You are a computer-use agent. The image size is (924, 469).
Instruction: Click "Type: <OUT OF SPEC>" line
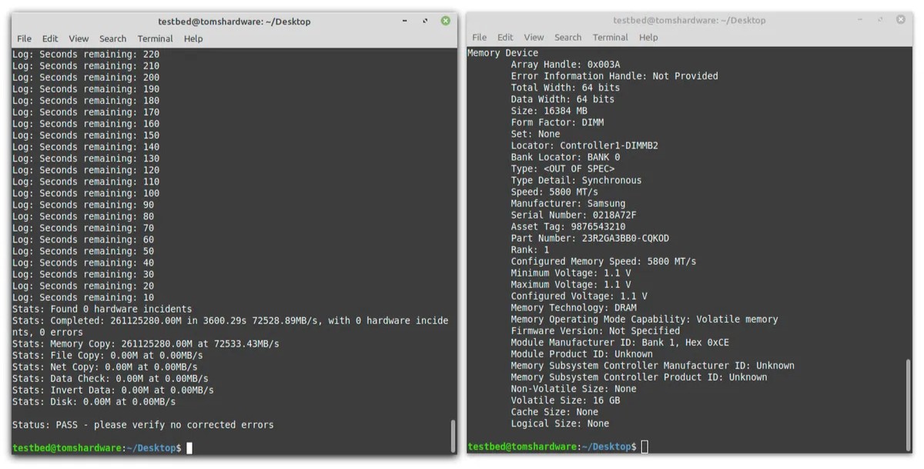coord(563,168)
